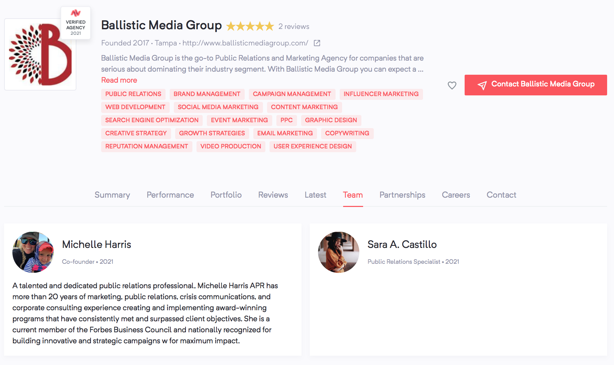Select the PPC tag
614x365 pixels.
click(x=286, y=120)
